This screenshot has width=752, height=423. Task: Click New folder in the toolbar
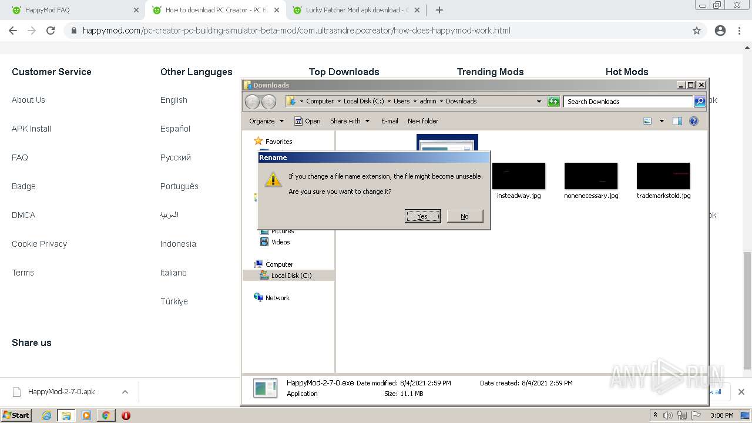tap(423, 121)
